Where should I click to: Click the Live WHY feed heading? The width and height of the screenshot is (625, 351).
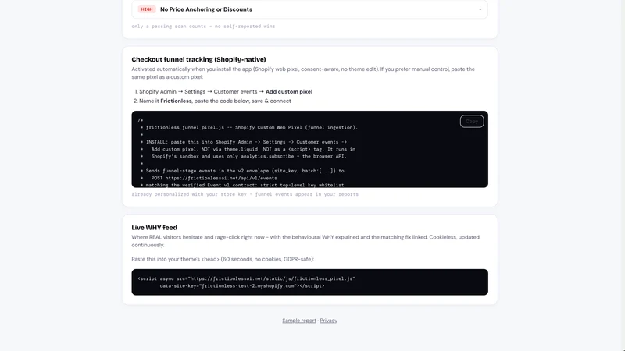[154, 228]
